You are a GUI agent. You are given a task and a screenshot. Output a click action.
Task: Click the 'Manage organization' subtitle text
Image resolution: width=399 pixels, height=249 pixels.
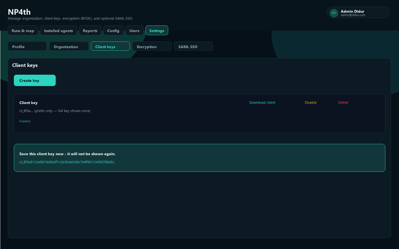coord(70,19)
